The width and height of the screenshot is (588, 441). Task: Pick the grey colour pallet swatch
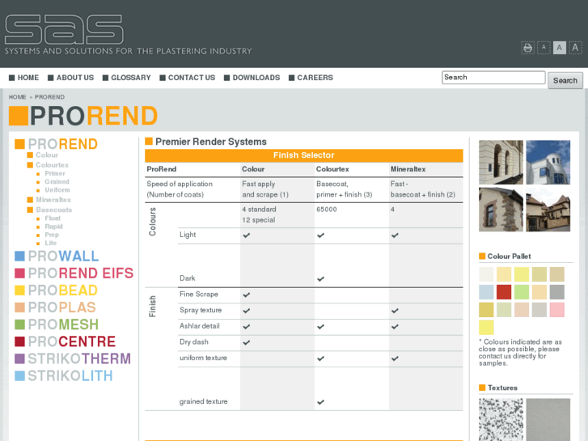tap(557, 292)
